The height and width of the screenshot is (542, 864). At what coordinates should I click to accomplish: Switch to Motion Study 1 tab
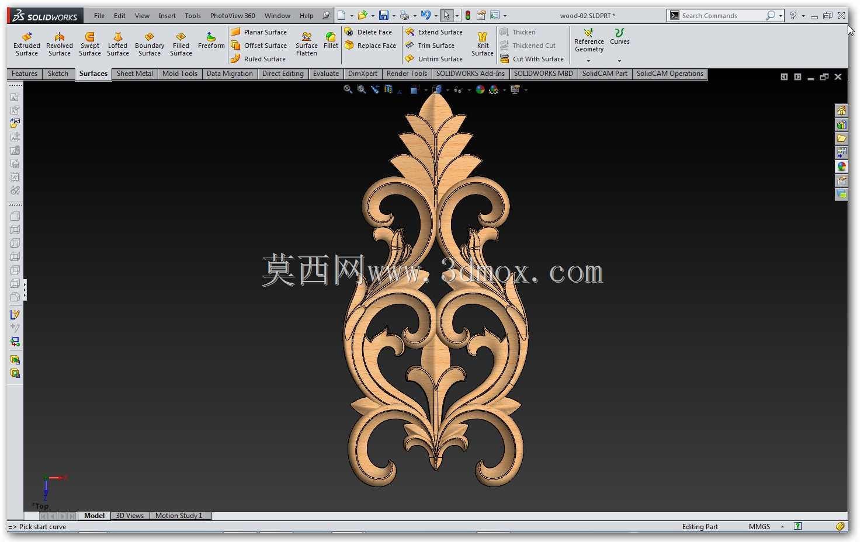tap(179, 516)
